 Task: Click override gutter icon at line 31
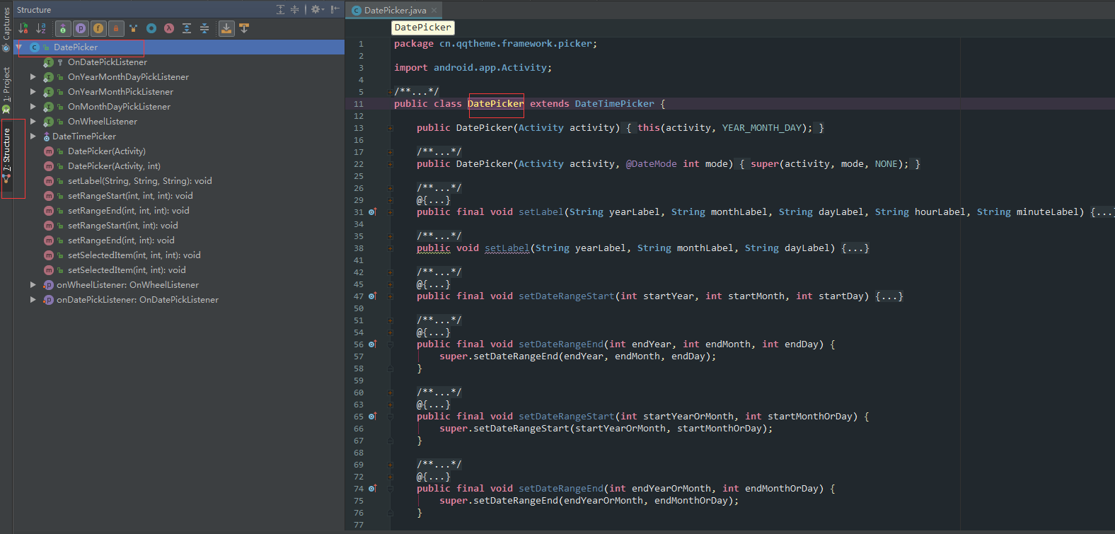click(x=373, y=211)
